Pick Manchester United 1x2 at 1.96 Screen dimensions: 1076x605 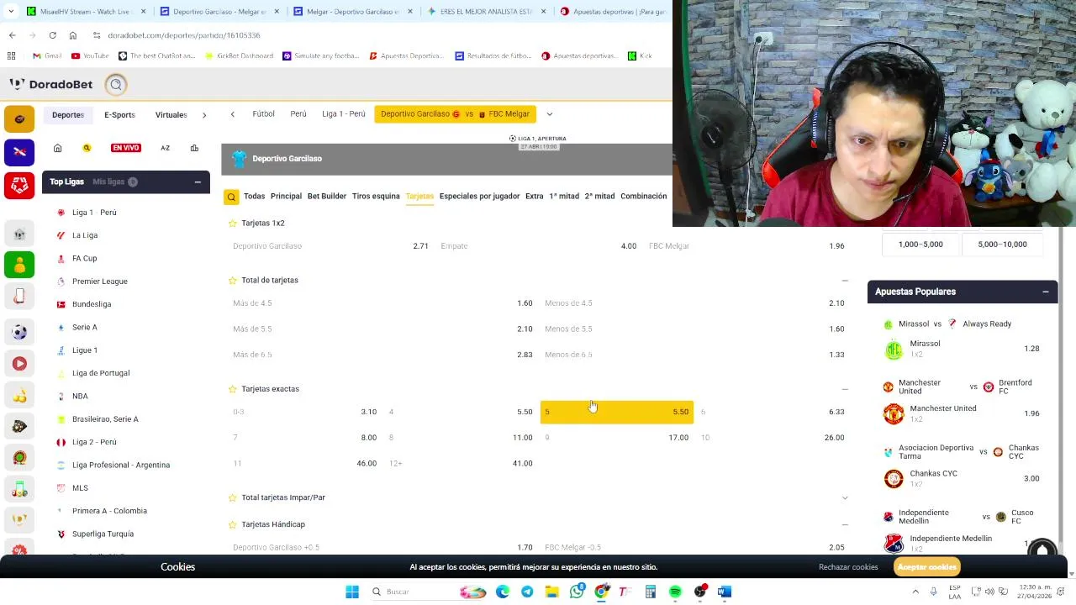point(963,413)
